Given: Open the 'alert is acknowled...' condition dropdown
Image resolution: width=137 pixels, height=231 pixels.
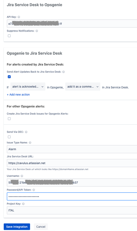Looking at the screenshot, I should (28, 87).
